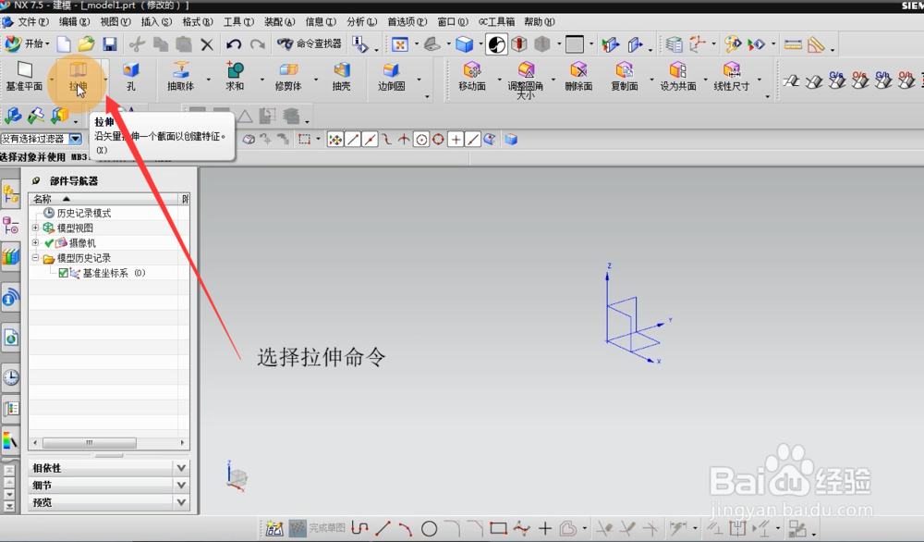924x542 pixels.
Task: Click the 修剪体 trim body tool
Action: tap(288, 77)
